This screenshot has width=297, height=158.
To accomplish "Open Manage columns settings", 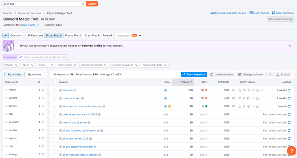I will 255,75.
